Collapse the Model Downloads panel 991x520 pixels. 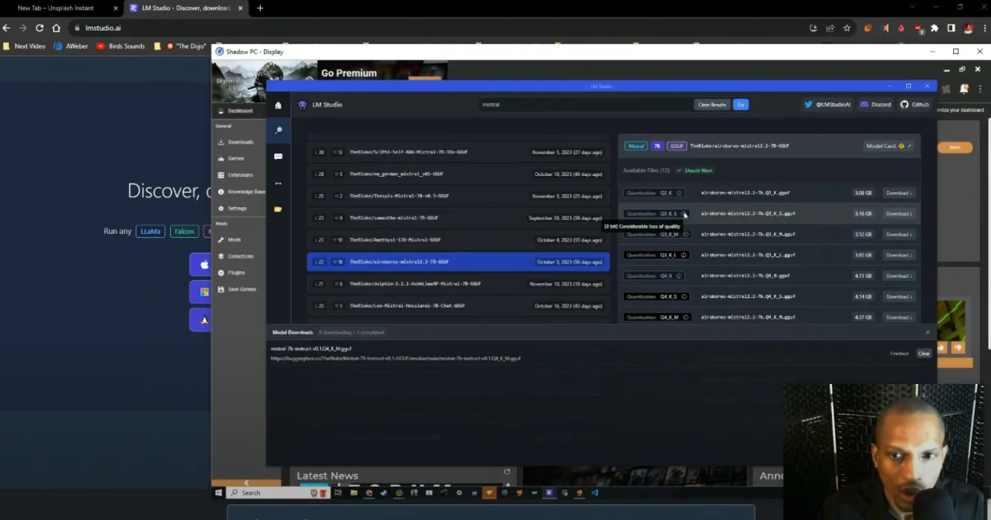pyautogui.click(x=927, y=332)
